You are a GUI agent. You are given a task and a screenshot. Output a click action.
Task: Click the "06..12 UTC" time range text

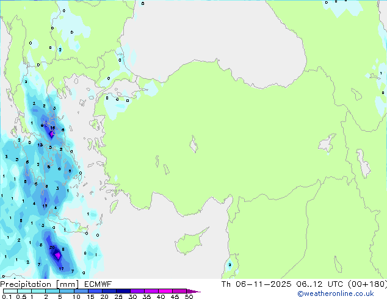coord(320,284)
